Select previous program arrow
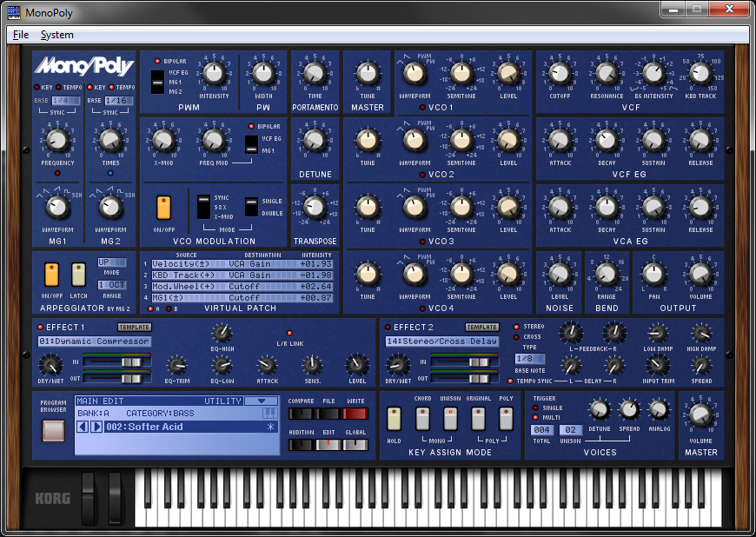 click(x=83, y=428)
